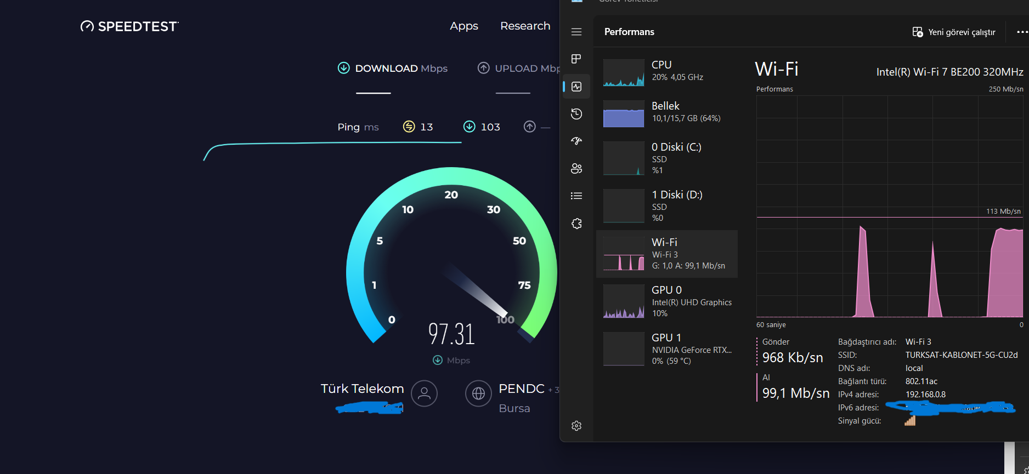1029x474 pixels.
Task: Click the 97.31 download speed value
Action: (451, 334)
